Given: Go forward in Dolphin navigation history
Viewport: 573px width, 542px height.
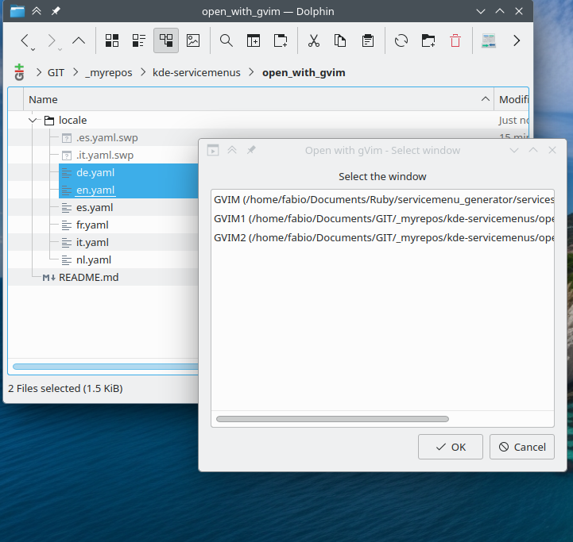Looking at the screenshot, I should (52, 40).
